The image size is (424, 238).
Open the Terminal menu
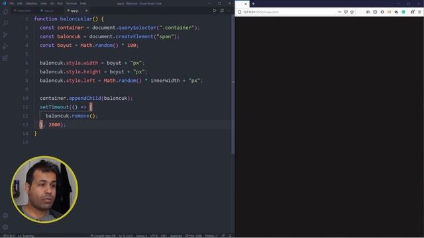72,3
